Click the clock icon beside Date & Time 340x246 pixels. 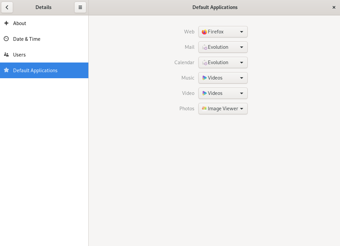pyautogui.click(x=6, y=39)
